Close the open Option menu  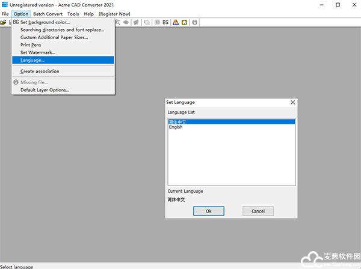point(20,14)
